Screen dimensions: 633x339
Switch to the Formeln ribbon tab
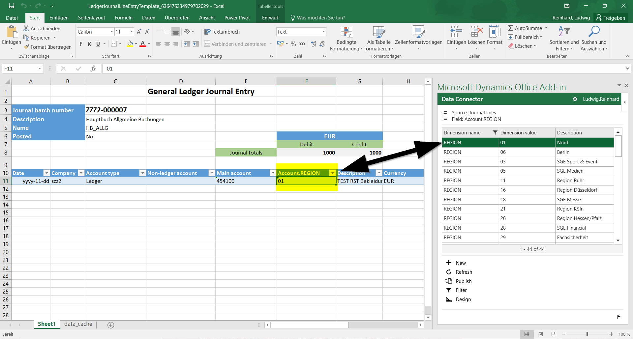[123, 17]
